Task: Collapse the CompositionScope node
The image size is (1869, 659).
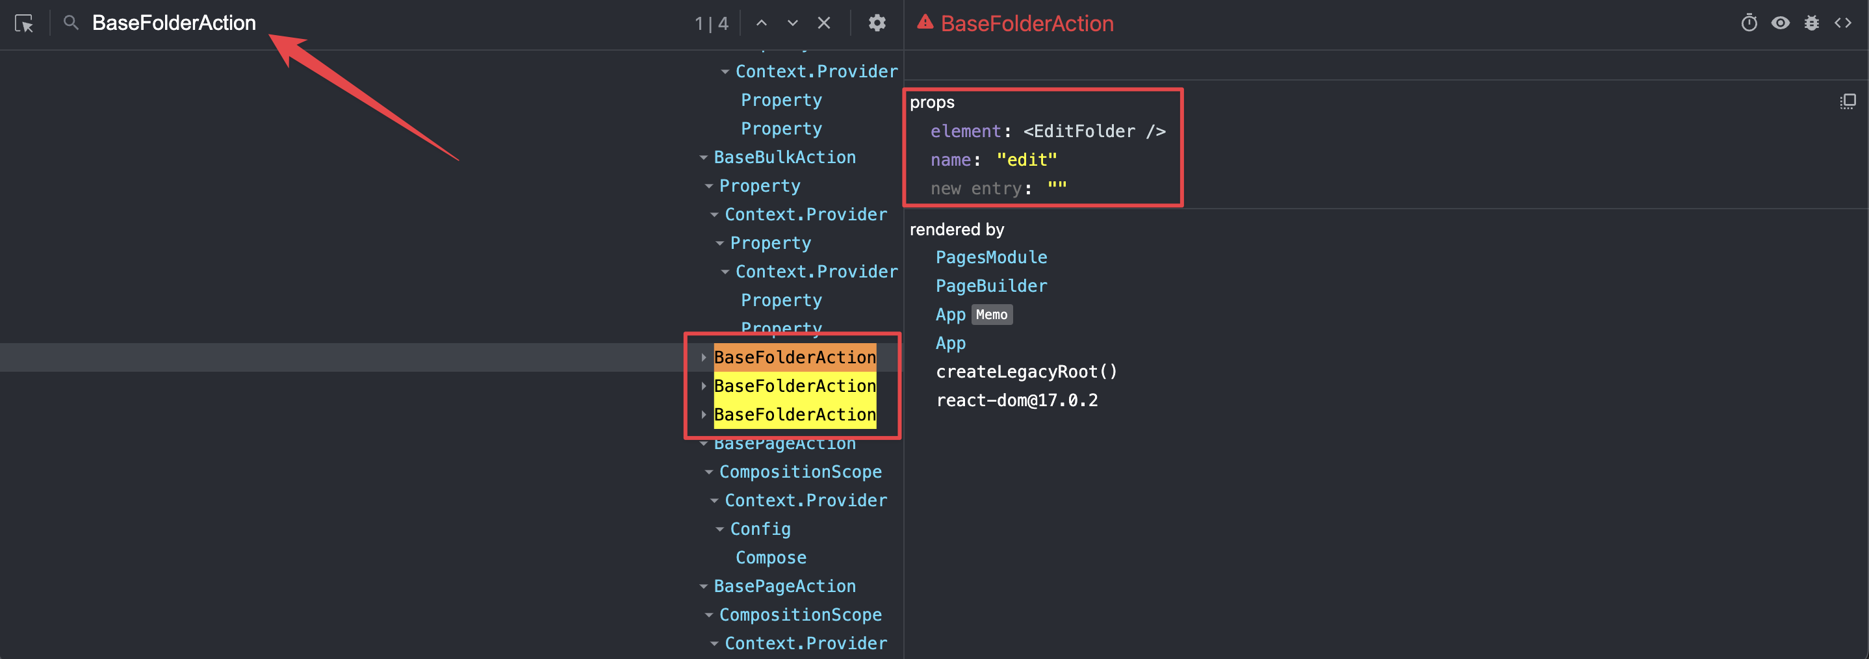Action: pyautogui.click(x=709, y=471)
